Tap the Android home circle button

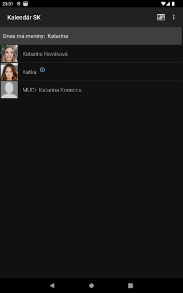pyautogui.click(x=91, y=285)
